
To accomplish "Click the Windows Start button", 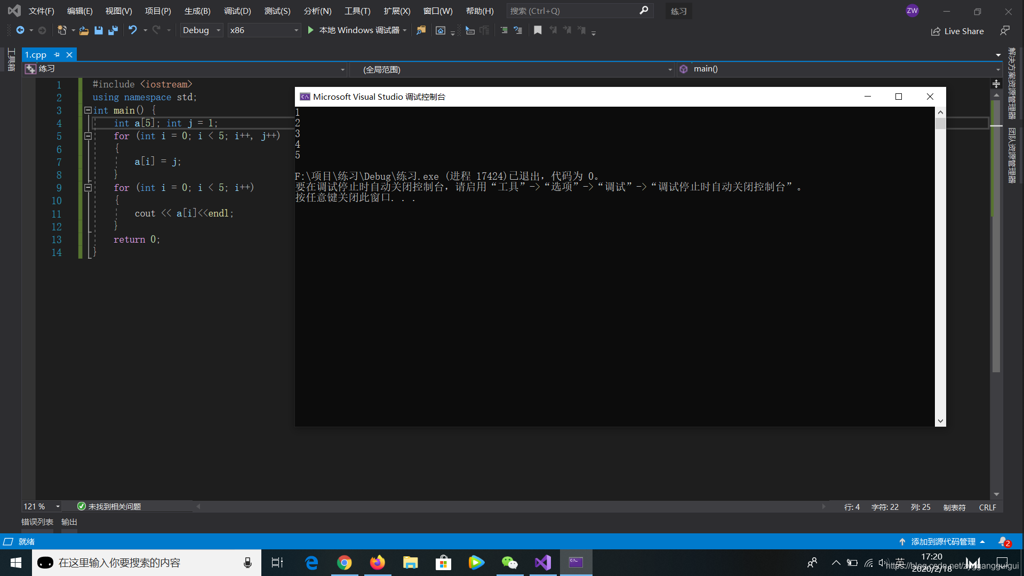I will 16,563.
